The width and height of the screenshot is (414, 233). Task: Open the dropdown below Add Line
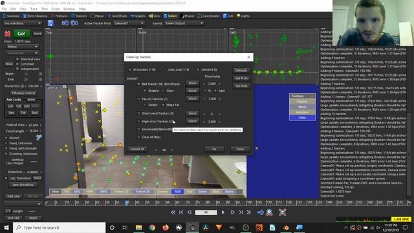tap(23, 204)
